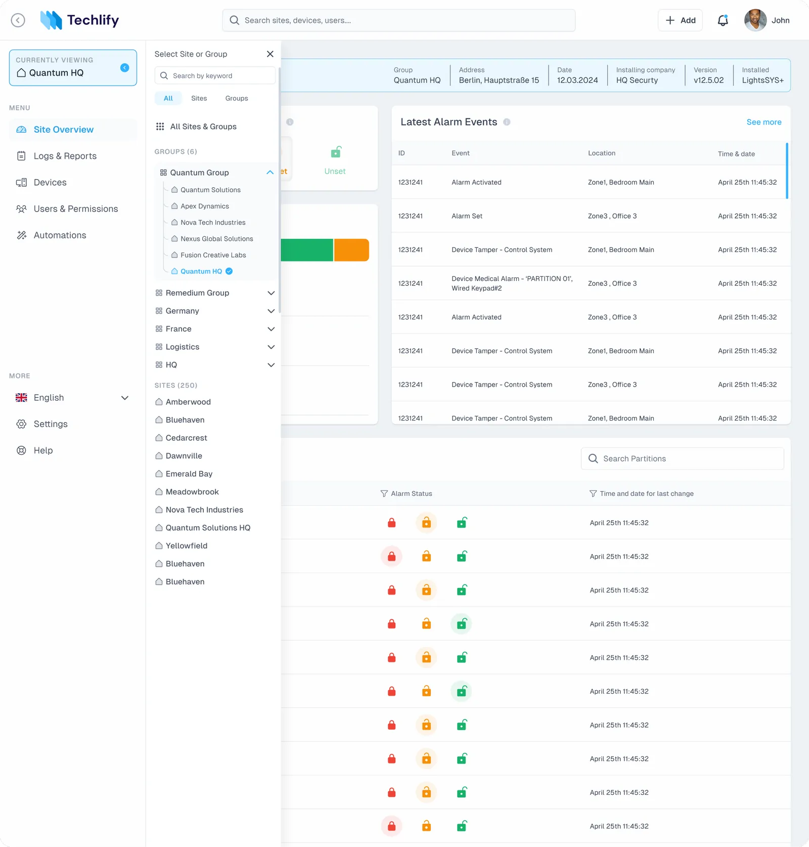Switch to the All tab

168,98
